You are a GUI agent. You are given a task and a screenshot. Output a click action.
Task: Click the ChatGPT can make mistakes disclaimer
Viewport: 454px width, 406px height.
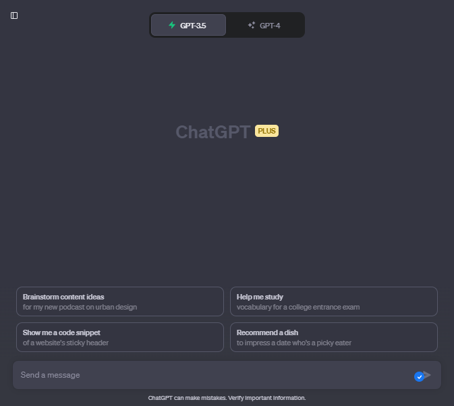tap(227, 398)
